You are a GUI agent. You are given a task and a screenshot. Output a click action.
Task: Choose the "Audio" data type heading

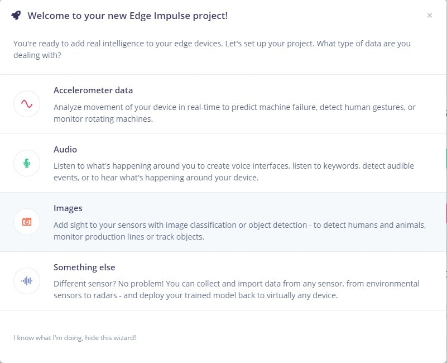click(65, 150)
